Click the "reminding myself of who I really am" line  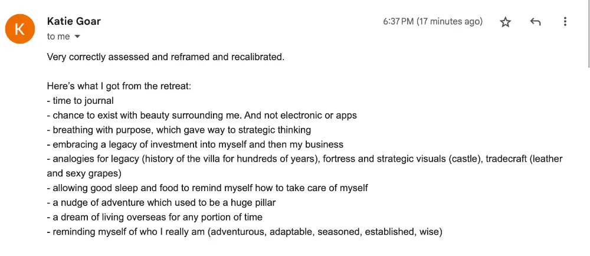click(x=244, y=232)
